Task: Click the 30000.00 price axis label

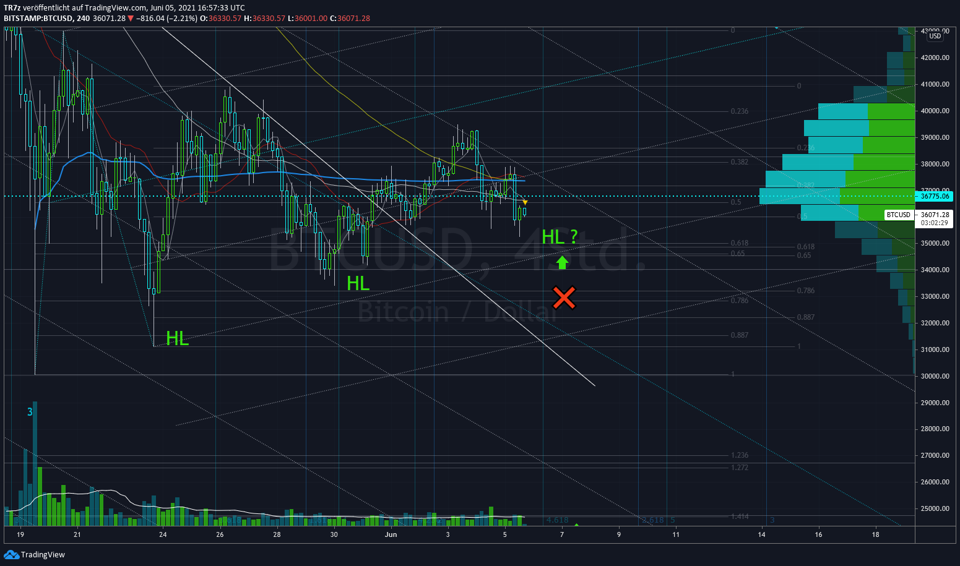Action: pyautogui.click(x=935, y=376)
